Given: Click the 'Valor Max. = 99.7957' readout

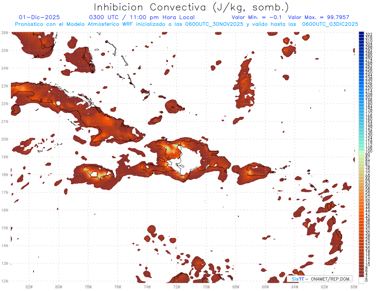Looking at the screenshot, I should [x=318, y=17].
